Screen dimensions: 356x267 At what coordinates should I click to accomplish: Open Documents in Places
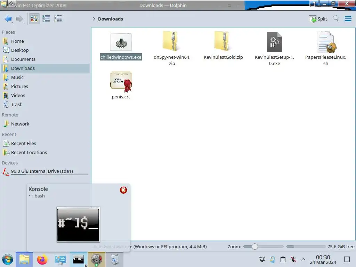coord(46,59)
